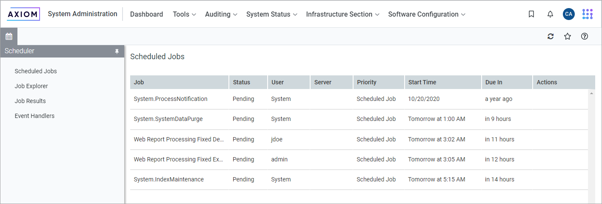Expand the Infrastructure Section menu

click(x=342, y=14)
